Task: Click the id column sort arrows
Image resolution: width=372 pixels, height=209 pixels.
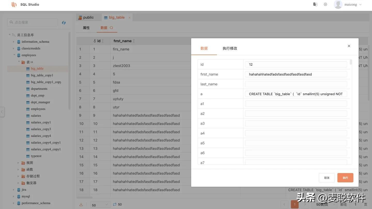Action: pos(103,41)
